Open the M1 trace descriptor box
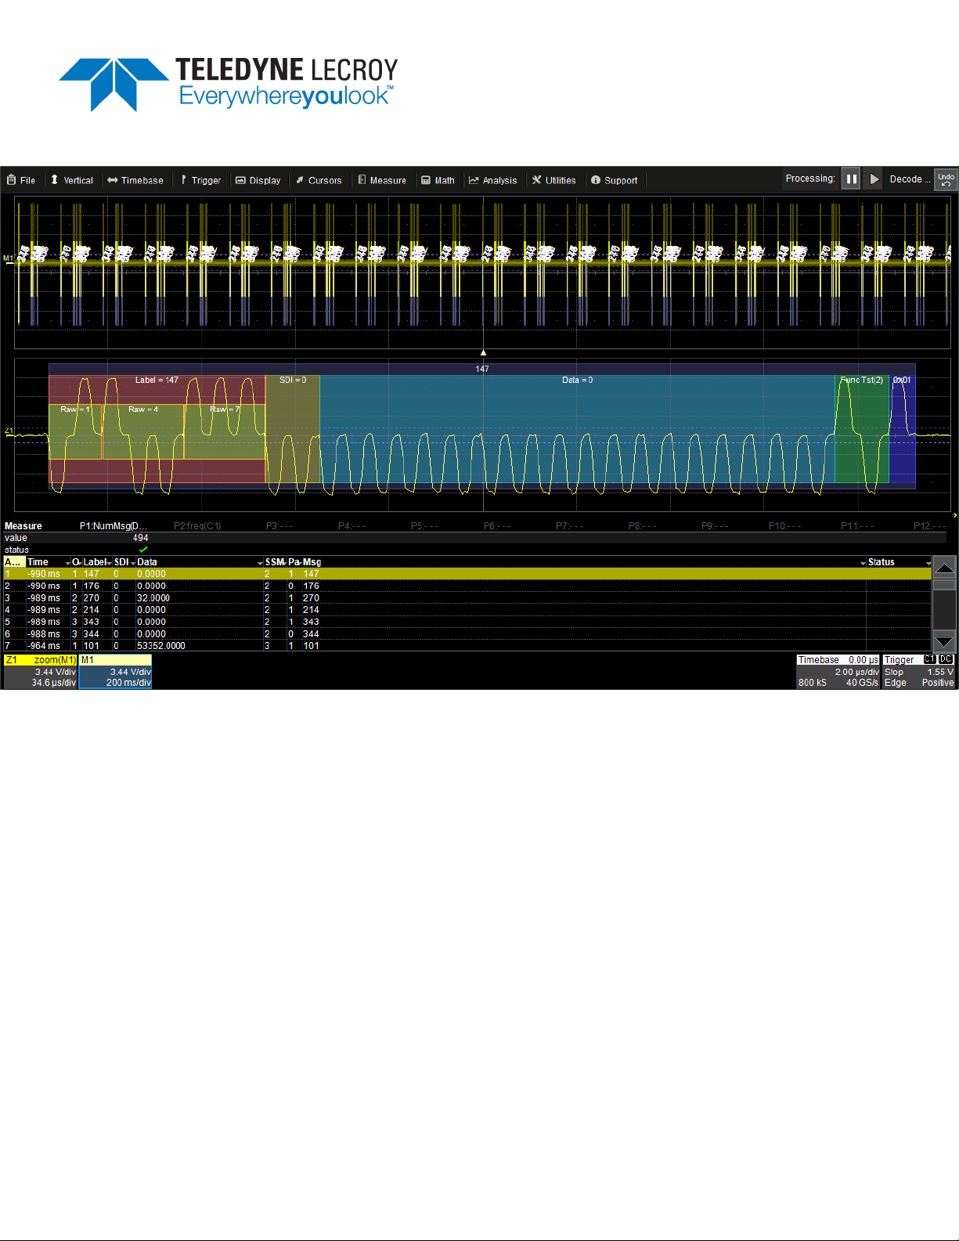Image resolution: width=959 pixels, height=1241 pixels. [x=115, y=672]
